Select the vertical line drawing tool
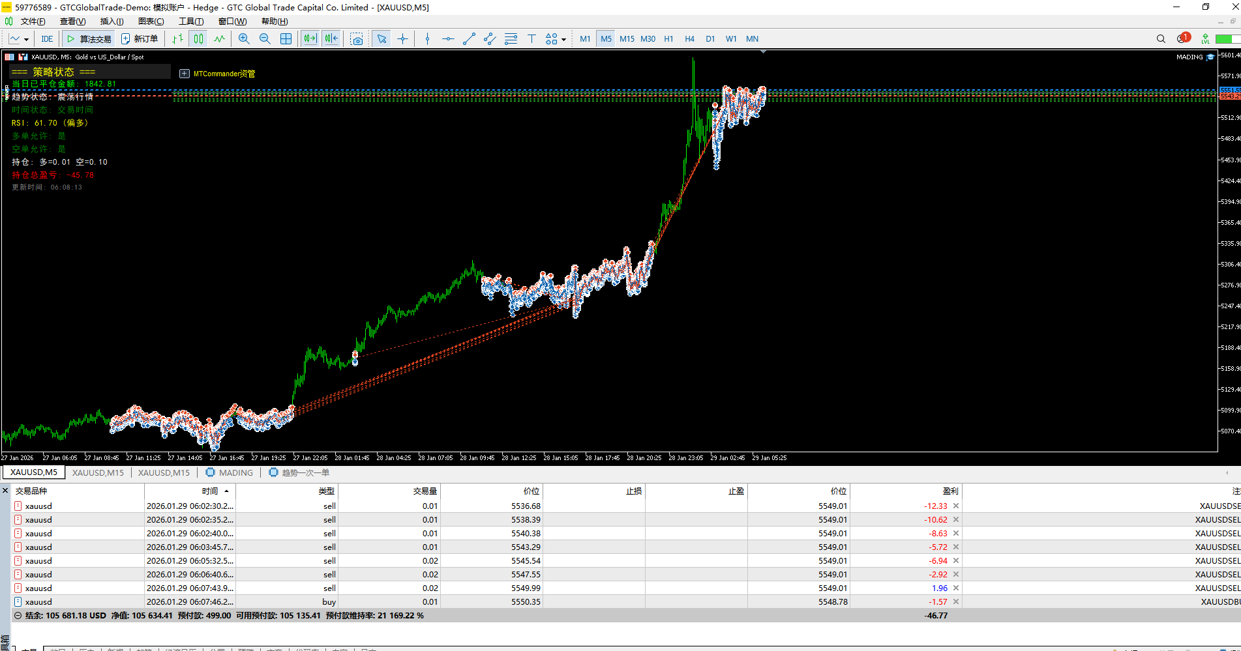 point(427,39)
